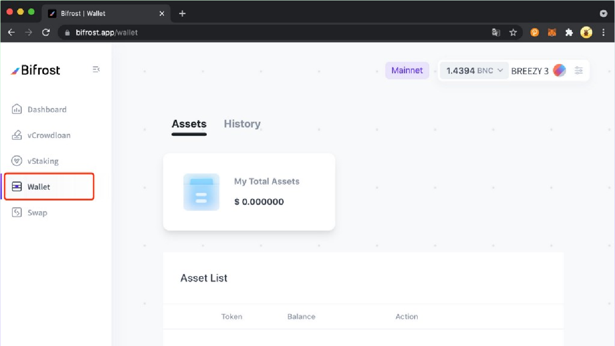
Task: Expand the 1.4394 BNC balance dropdown
Action: [x=474, y=70]
